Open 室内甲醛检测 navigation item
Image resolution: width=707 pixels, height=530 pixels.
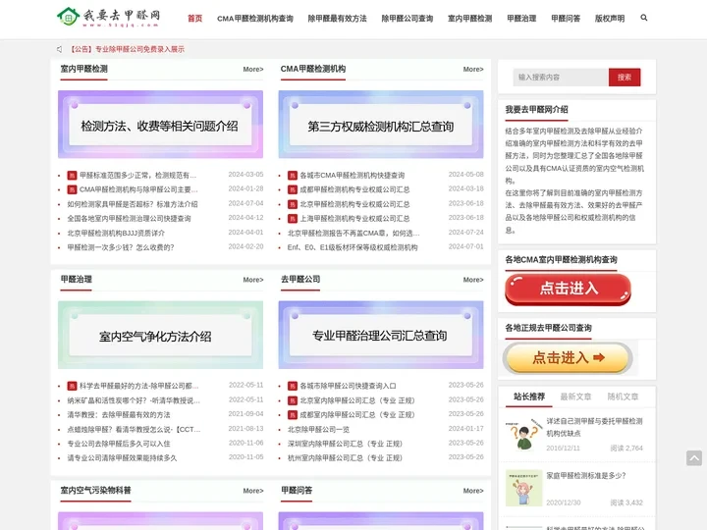click(469, 19)
